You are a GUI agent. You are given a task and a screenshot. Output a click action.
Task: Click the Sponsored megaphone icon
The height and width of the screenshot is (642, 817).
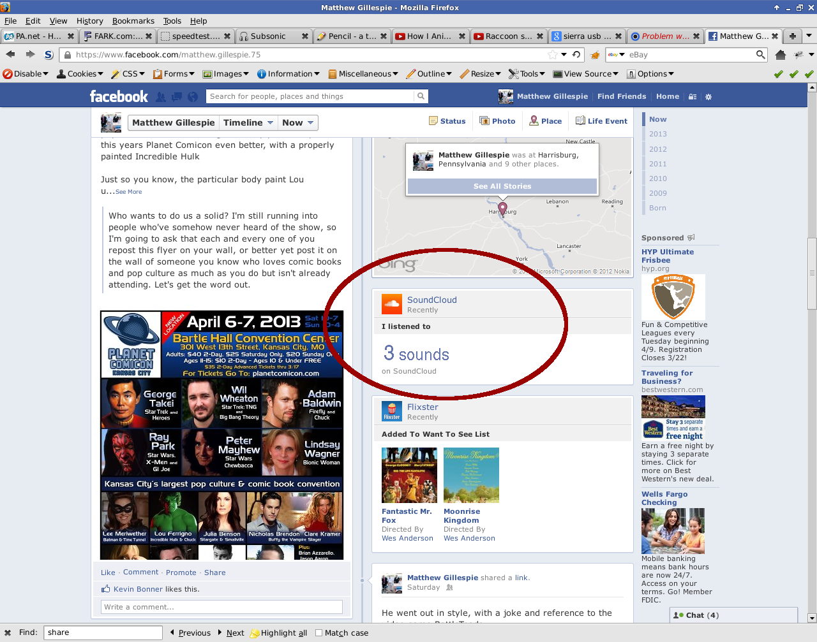pos(691,238)
